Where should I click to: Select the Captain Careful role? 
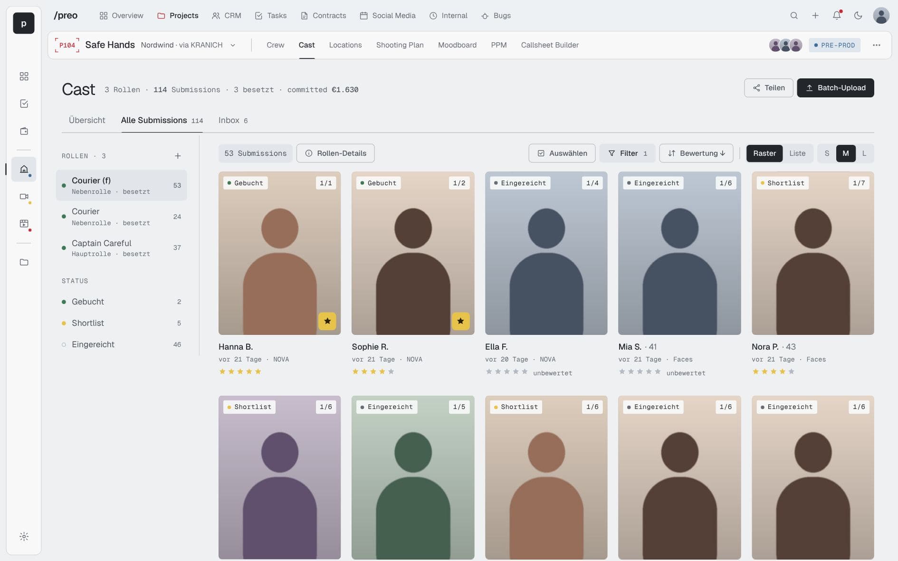click(x=122, y=248)
